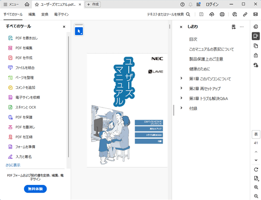The image size is (261, 200).
Task: Click the 作成 (create) button
Action: click(93, 4)
